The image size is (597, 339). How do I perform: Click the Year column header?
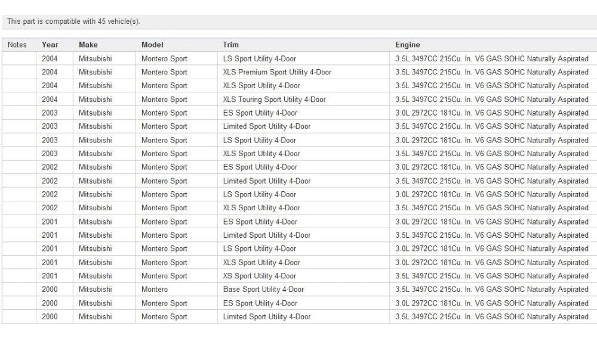tap(50, 45)
